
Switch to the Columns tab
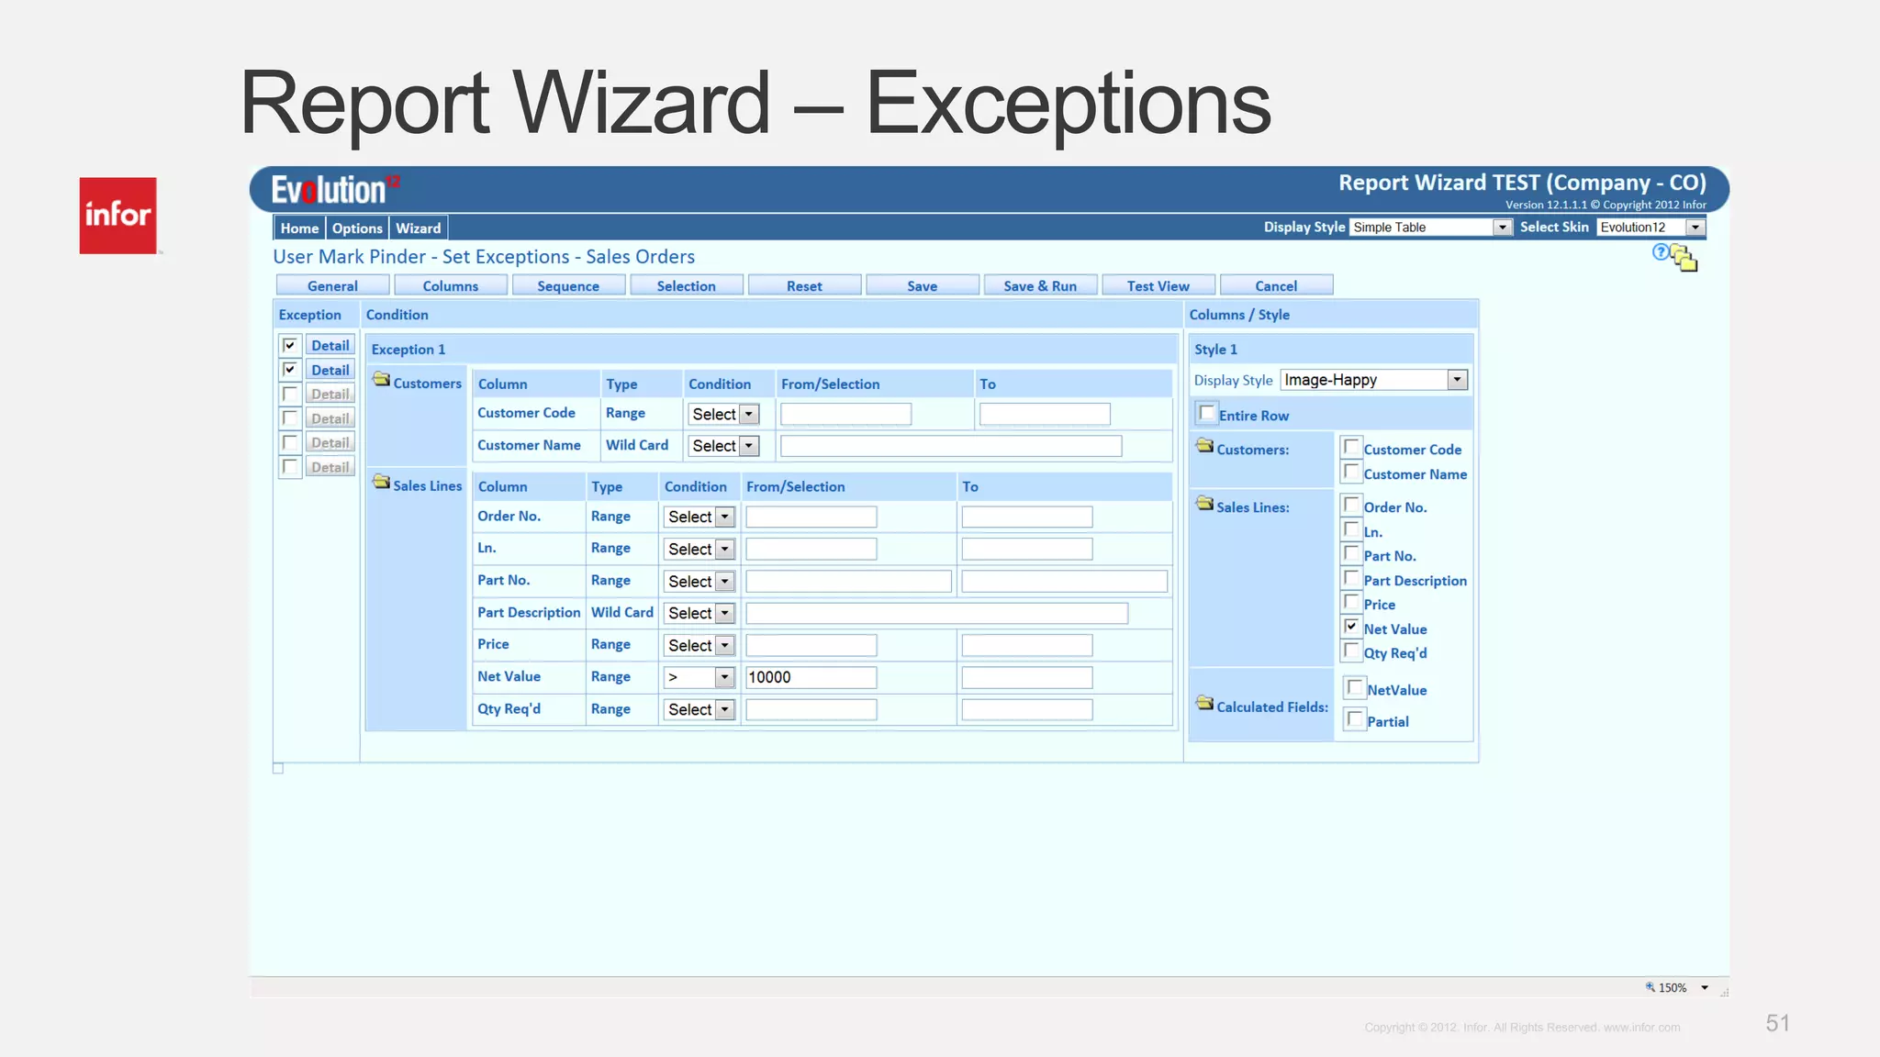(x=451, y=286)
